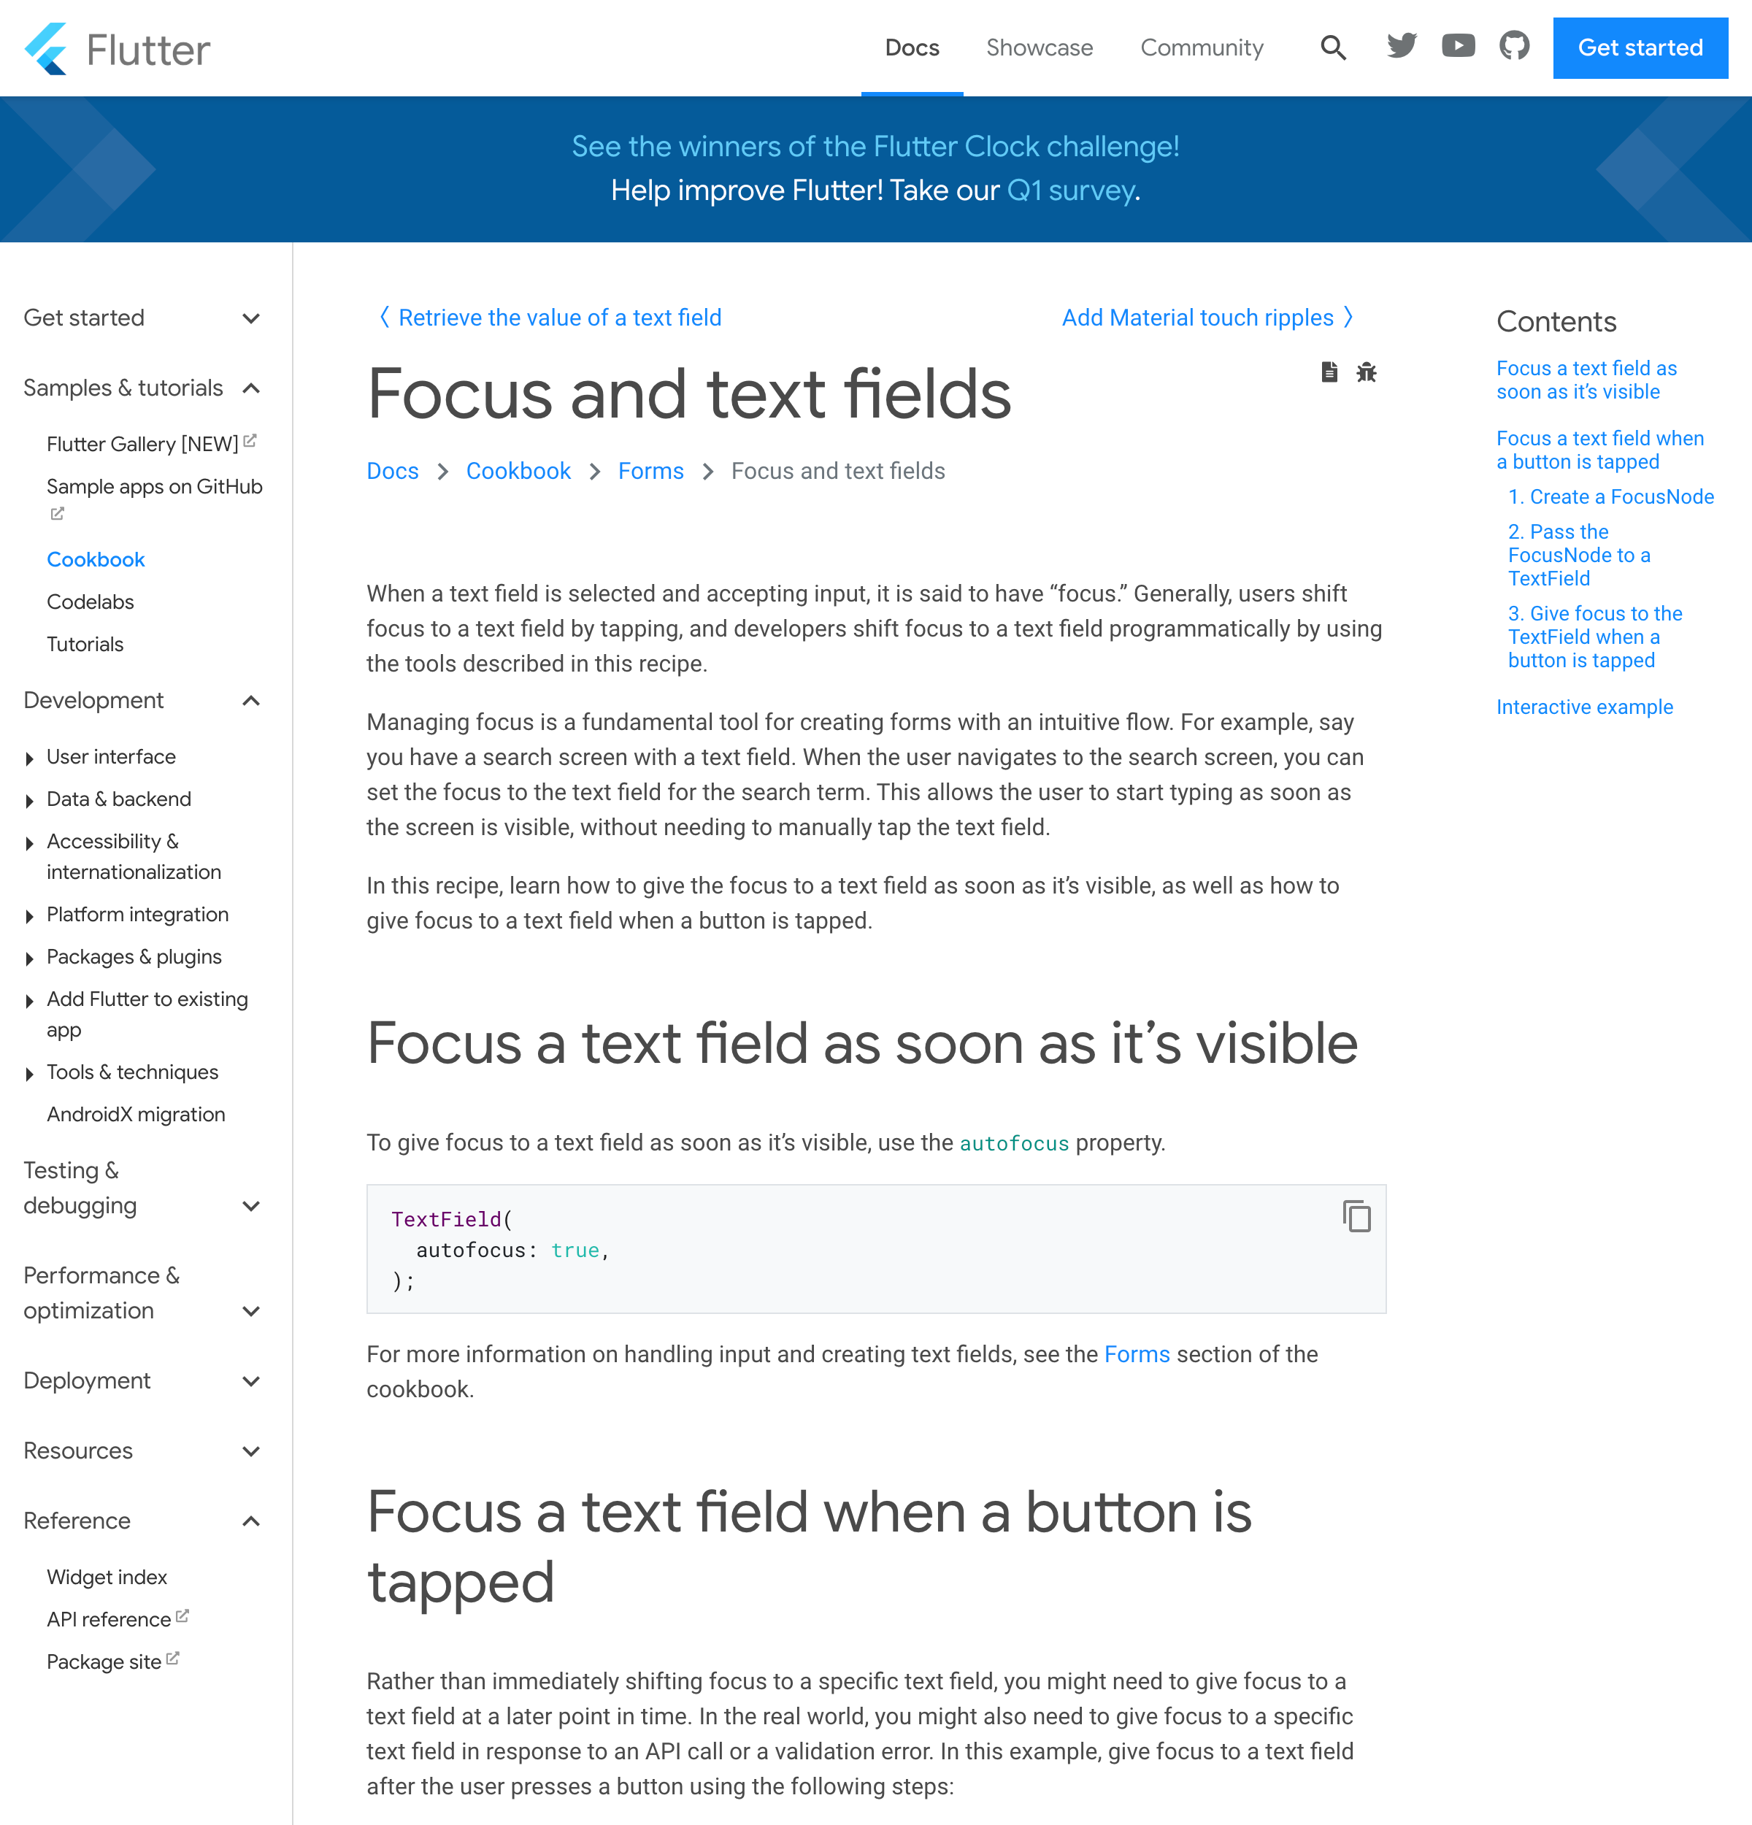
Task: Toggle Development section collapse arrow
Action: click(x=253, y=701)
